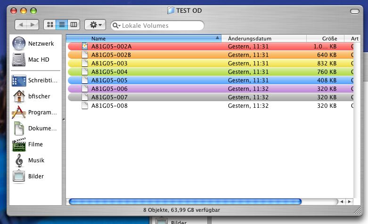Open search scope magnifier dropdown
This screenshot has height=224, width=368.
pos(116,25)
